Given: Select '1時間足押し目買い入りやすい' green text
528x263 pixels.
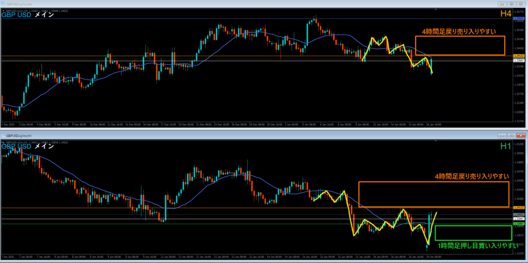Looking at the screenshot, I should tap(478, 246).
